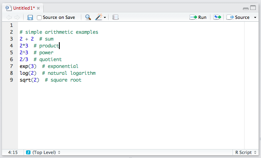The height and width of the screenshot is (158, 261).
Task: Close the Untitled1* tab
Action: (x=38, y=8)
